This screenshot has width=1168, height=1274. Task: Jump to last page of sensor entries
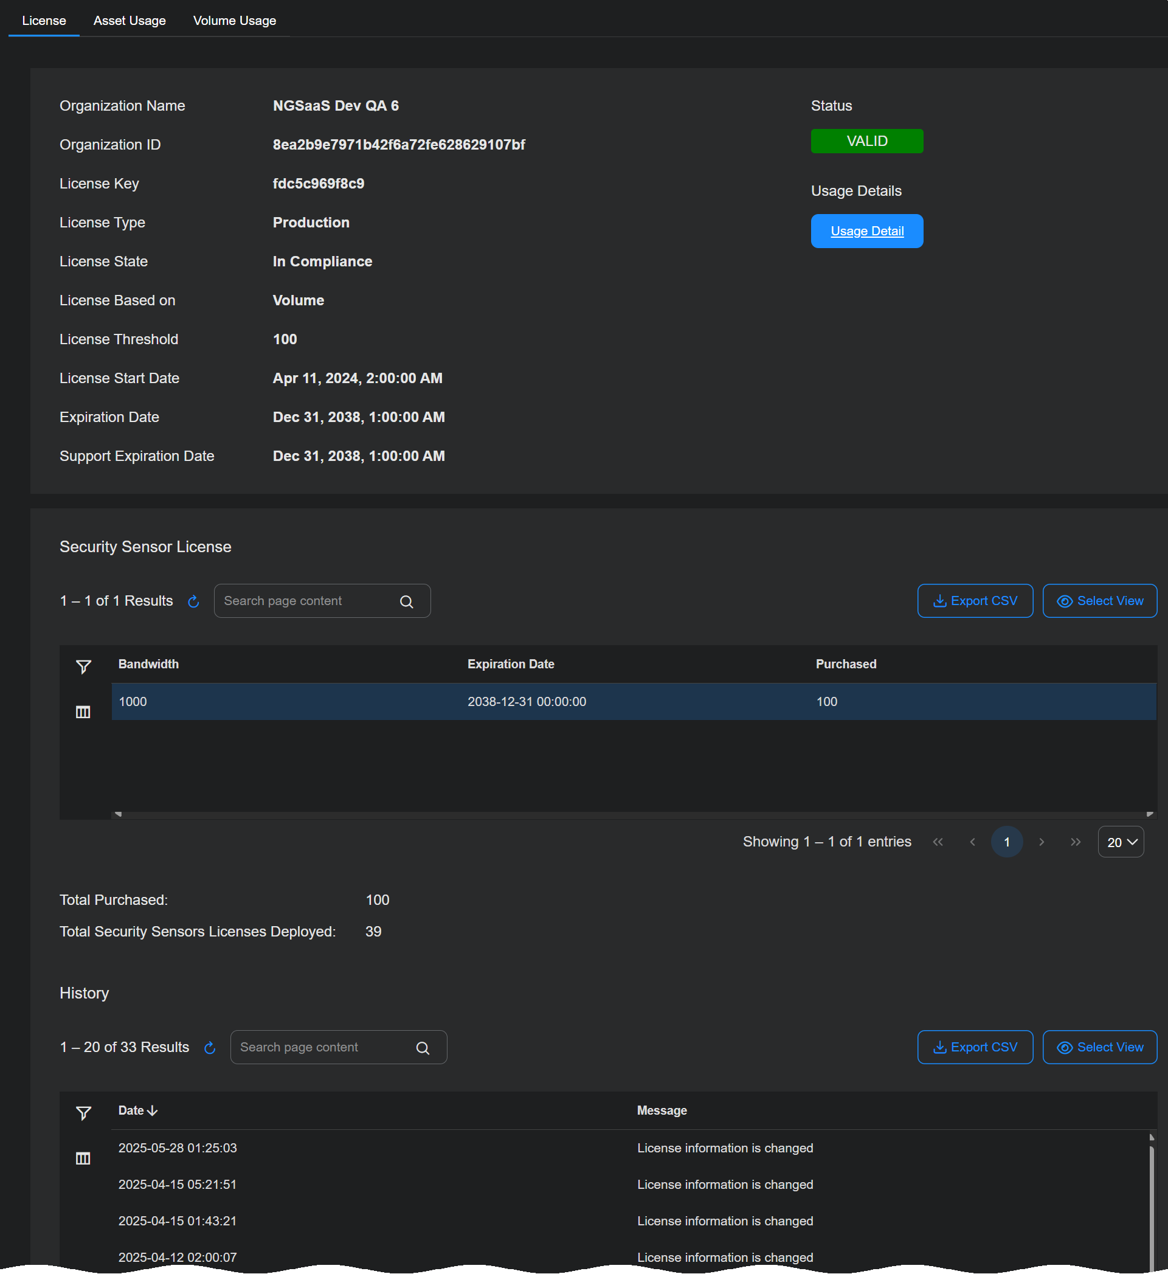click(x=1075, y=842)
